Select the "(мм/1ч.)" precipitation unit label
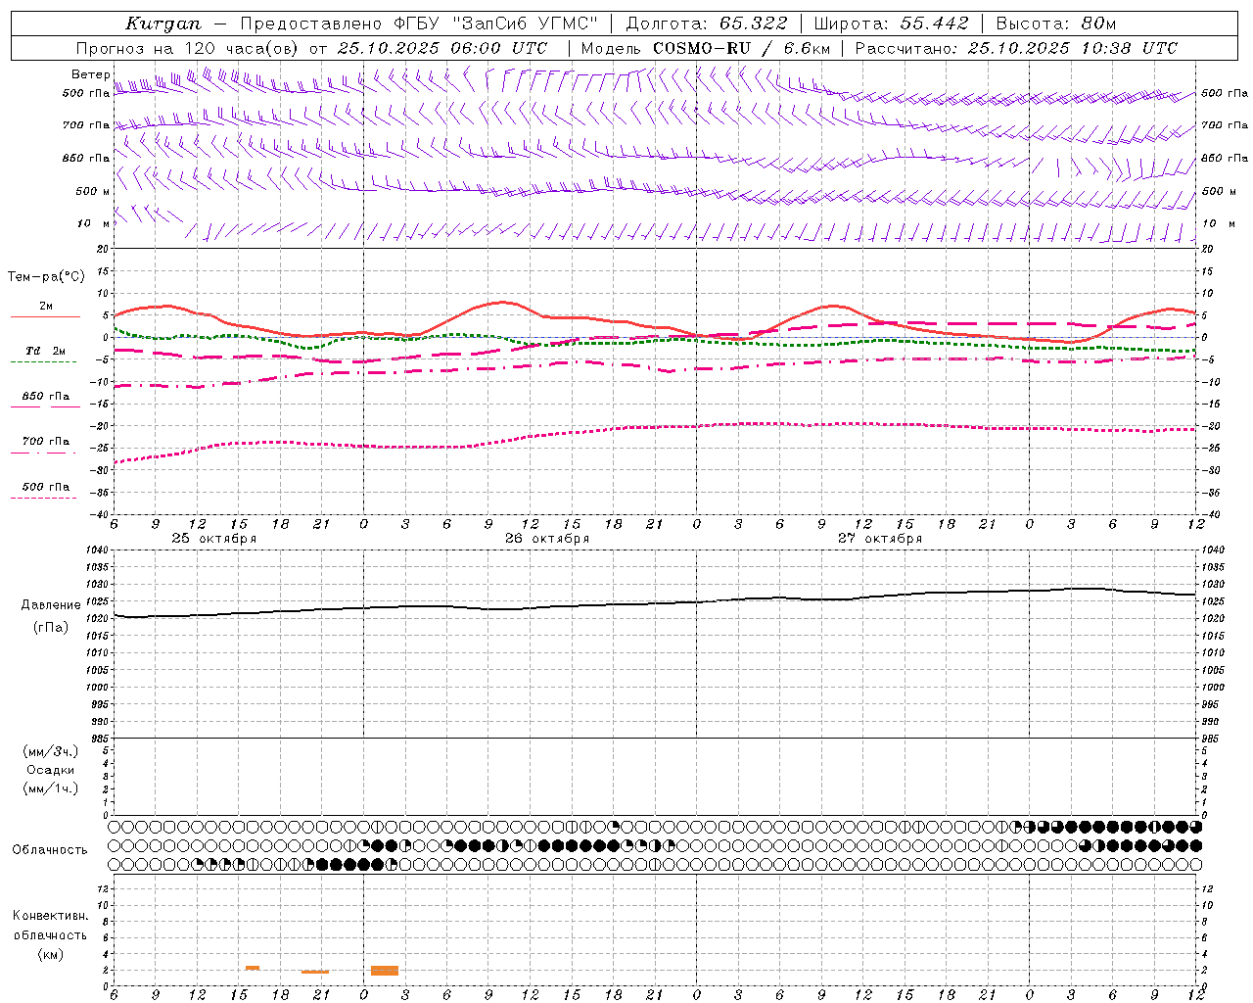This screenshot has width=1253, height=1003. click(x=51, y=788)
